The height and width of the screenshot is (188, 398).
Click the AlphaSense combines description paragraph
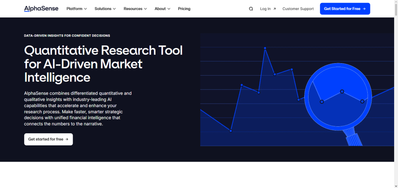click(x=78, y=109)
